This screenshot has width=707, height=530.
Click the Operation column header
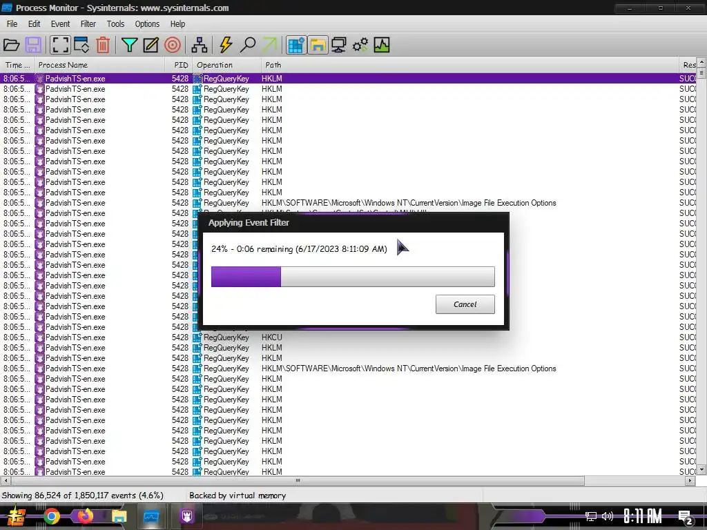point(226,65)
